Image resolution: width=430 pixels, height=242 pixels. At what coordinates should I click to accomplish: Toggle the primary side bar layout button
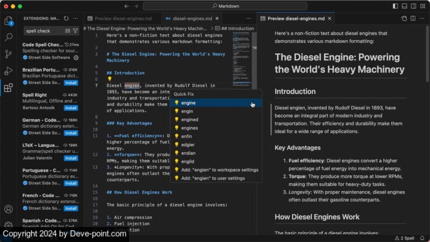tap(396, 6)
